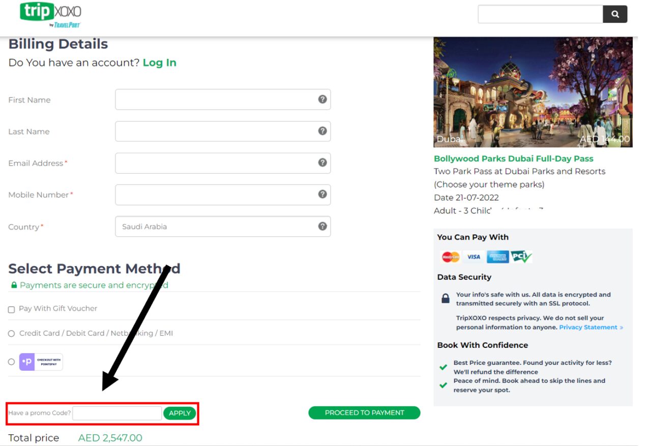Click the help icon in Mobile Number field
This screenshot has width=651, height=446.
(x=322, y=194)
